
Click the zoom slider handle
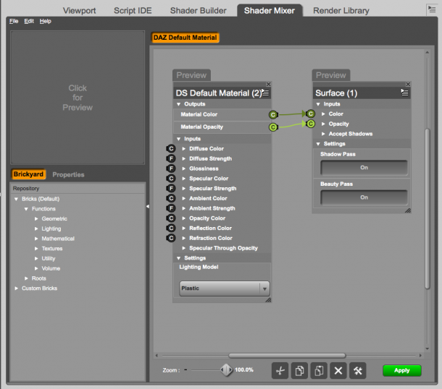[226, 370]
